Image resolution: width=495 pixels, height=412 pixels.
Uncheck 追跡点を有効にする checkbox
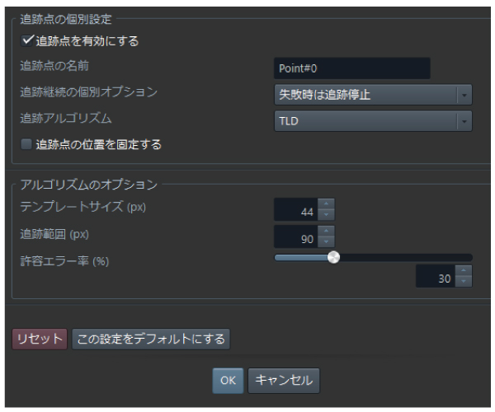[26, 40]
